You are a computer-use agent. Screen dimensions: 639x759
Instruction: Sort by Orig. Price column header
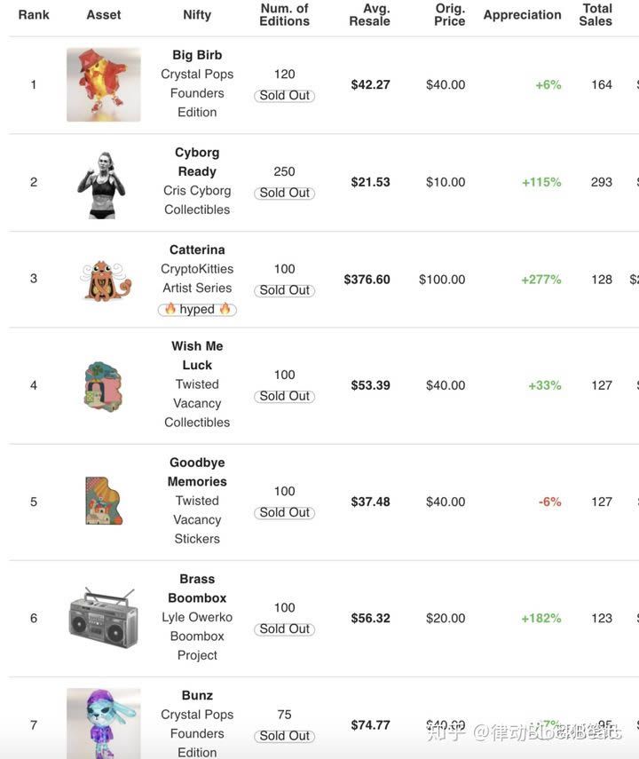[449, 15]
